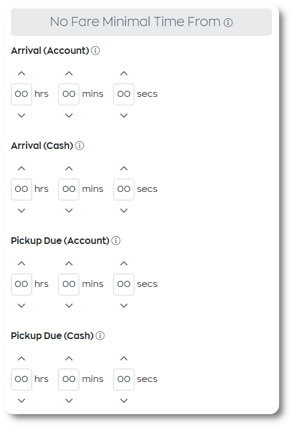Viewport: 293px width, 428px height.
Task: Select the Arrival (Account) hours field
Action: [21, 94]
